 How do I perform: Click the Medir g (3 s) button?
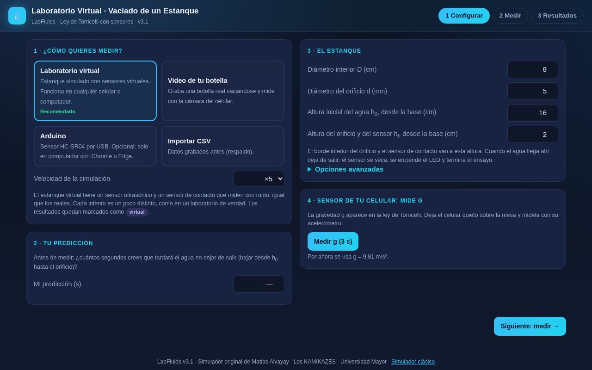point(333,241)
